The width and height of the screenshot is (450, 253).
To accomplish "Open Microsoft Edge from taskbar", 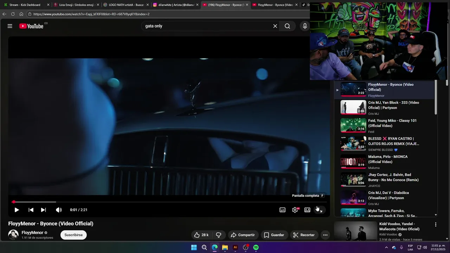I will 214,247.
